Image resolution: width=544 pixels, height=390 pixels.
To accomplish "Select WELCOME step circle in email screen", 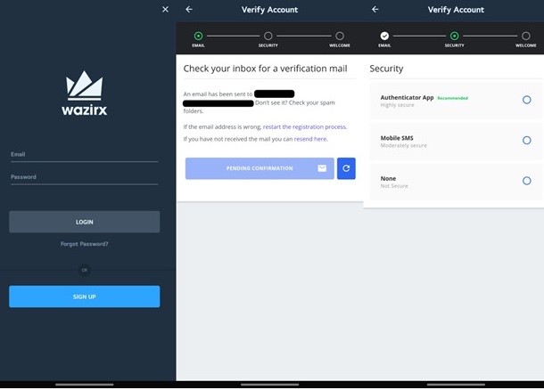I will (340, 36).
